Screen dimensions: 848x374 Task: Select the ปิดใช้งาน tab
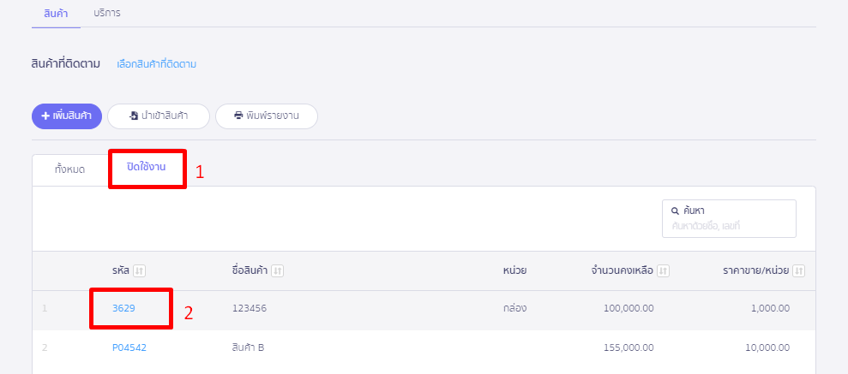click(146, 167)
